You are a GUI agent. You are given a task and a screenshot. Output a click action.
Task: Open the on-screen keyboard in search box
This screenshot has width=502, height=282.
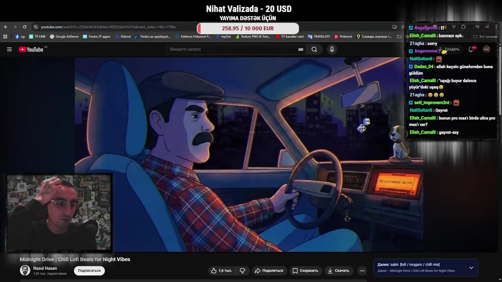click(x=300, y=49)
